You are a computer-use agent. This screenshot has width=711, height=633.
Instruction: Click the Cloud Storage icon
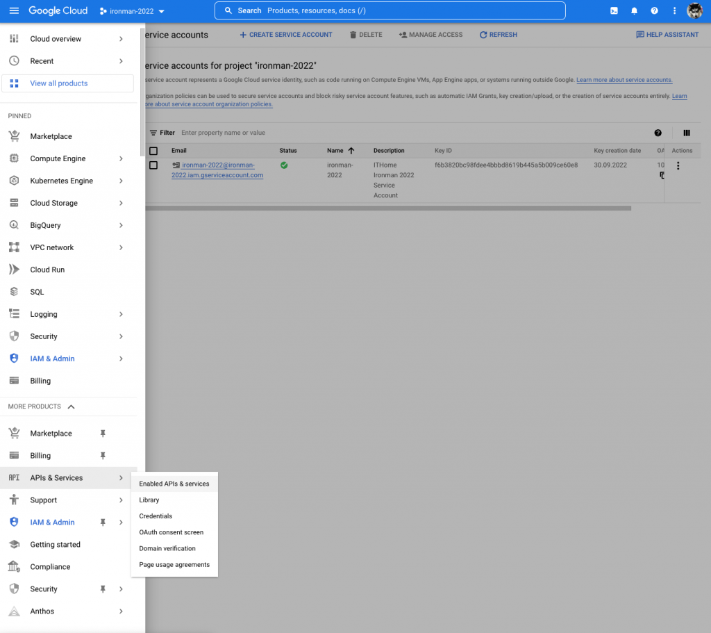14,203
